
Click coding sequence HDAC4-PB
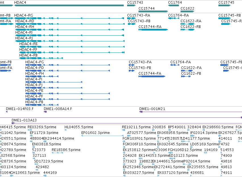(42, 105)
